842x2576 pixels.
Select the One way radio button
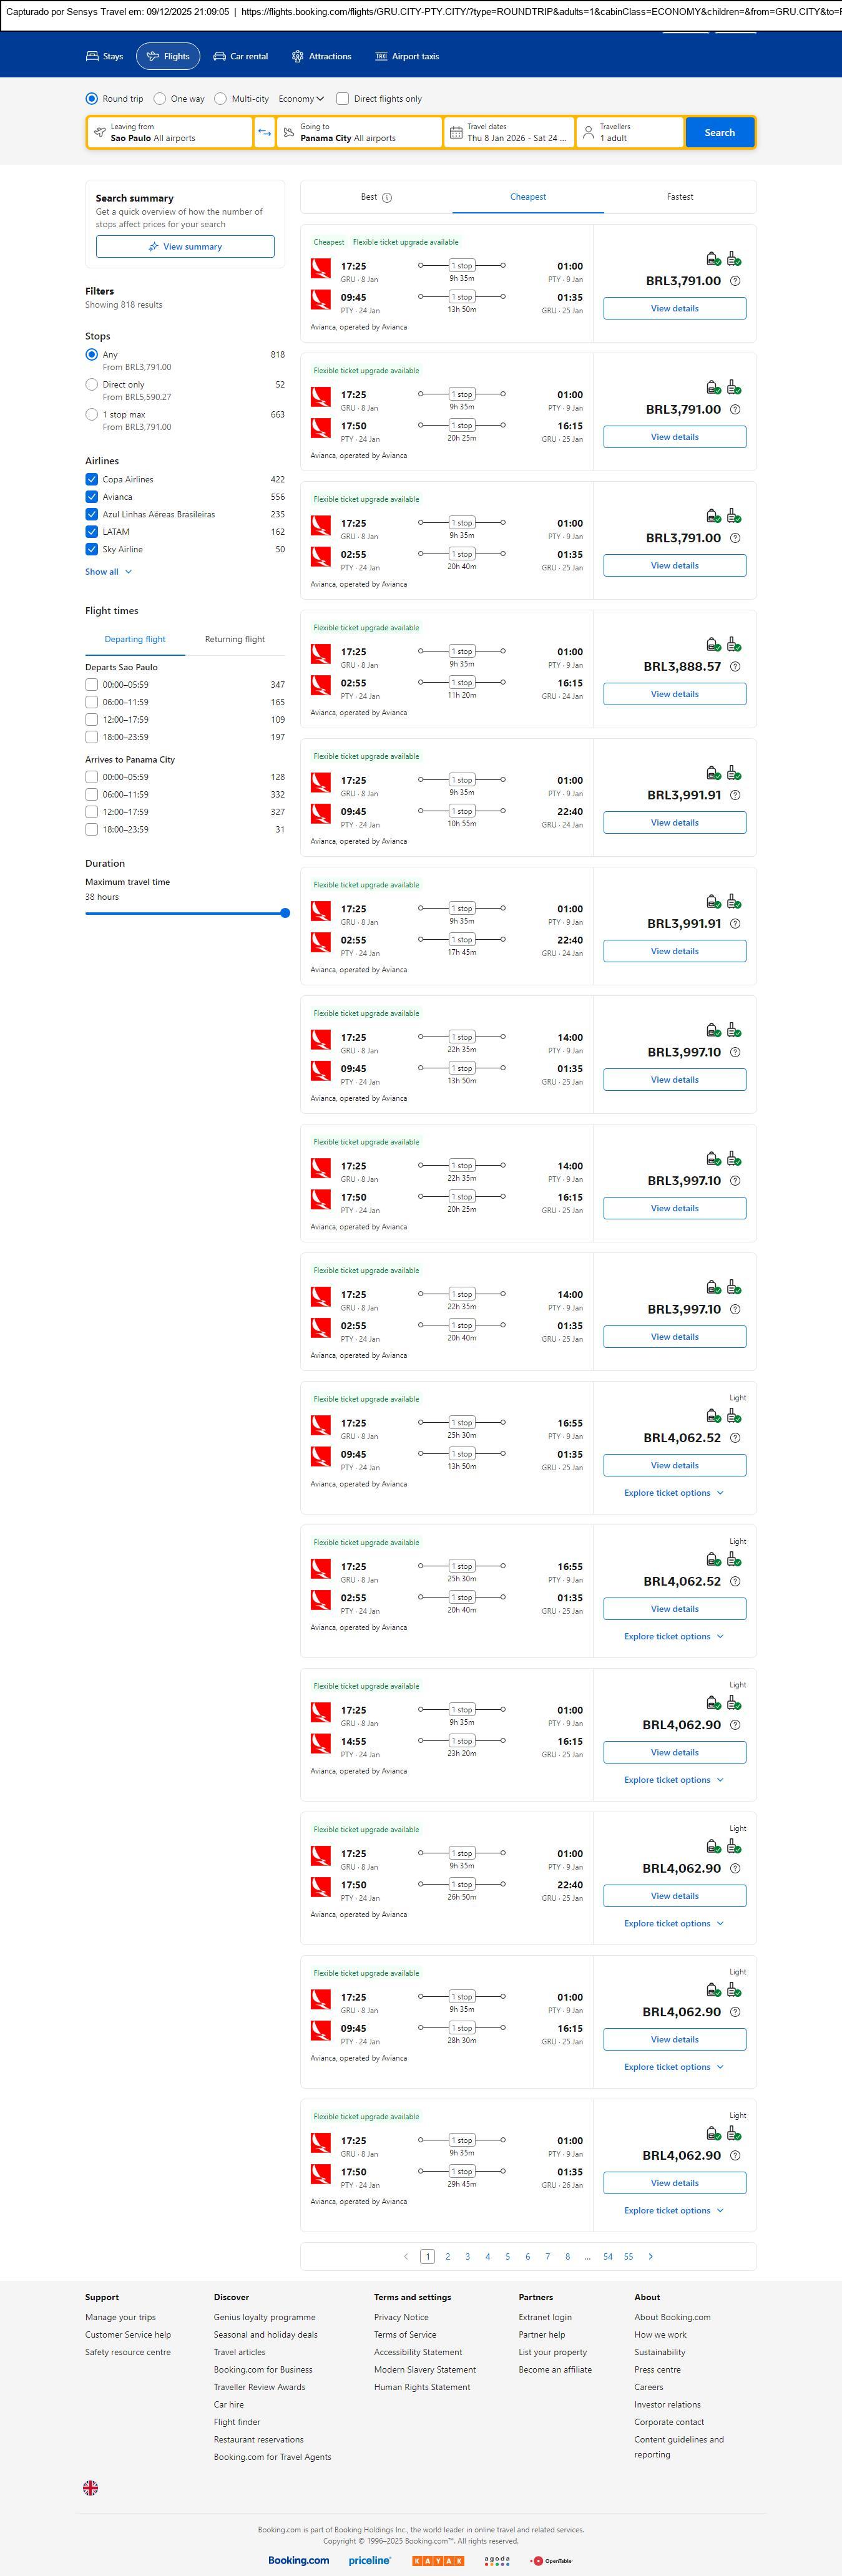pyautogui.click(x=160, y=99)
